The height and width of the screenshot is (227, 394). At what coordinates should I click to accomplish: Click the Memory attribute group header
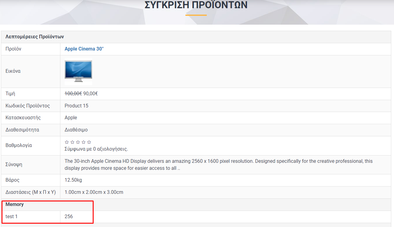[15, 204]
